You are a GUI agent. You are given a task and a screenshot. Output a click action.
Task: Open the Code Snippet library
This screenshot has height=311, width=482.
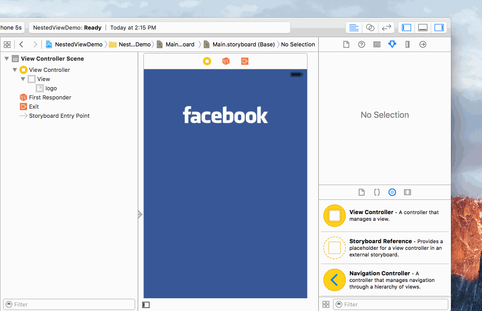click(377, 192)
